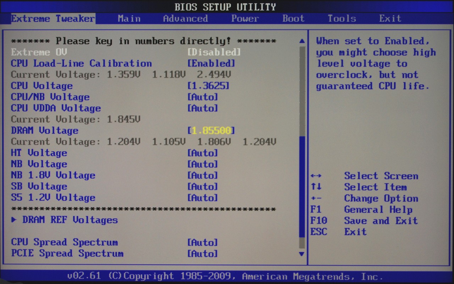Viewport: 454px width, 284px height.
Task: Open the HT Voltage Auto option
Action: click(203, 153)
